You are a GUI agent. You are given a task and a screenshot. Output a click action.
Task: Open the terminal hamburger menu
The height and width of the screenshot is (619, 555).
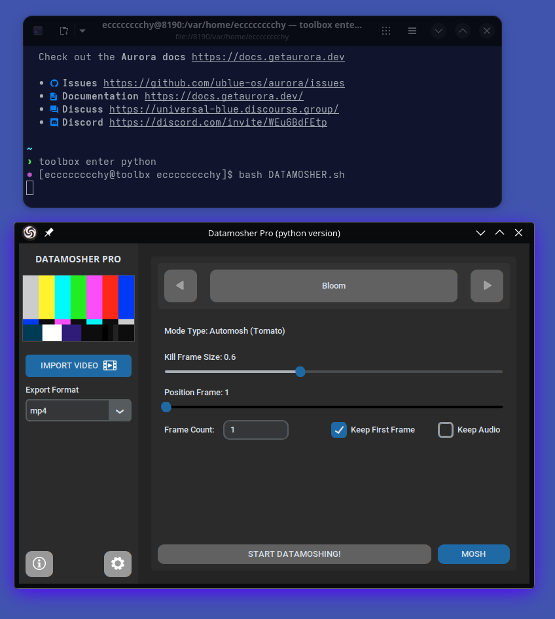(412, 31)
